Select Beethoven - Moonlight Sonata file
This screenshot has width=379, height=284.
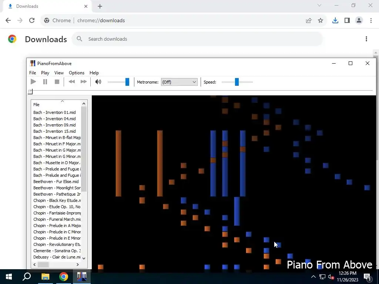coord(56,187)
